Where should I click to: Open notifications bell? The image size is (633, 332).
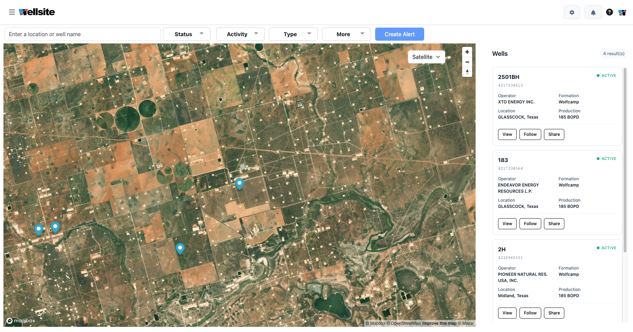click(x=593, y=12)
